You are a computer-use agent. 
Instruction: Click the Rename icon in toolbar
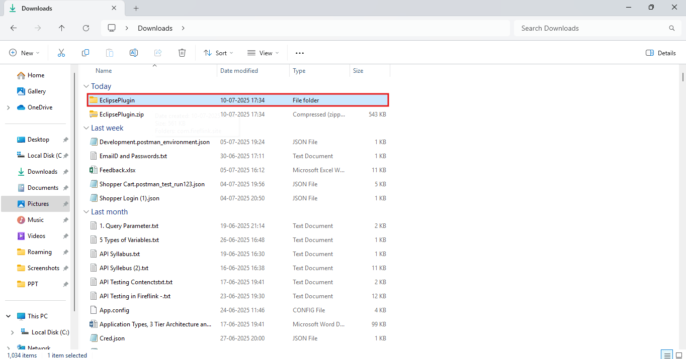[x=134, y=53]
